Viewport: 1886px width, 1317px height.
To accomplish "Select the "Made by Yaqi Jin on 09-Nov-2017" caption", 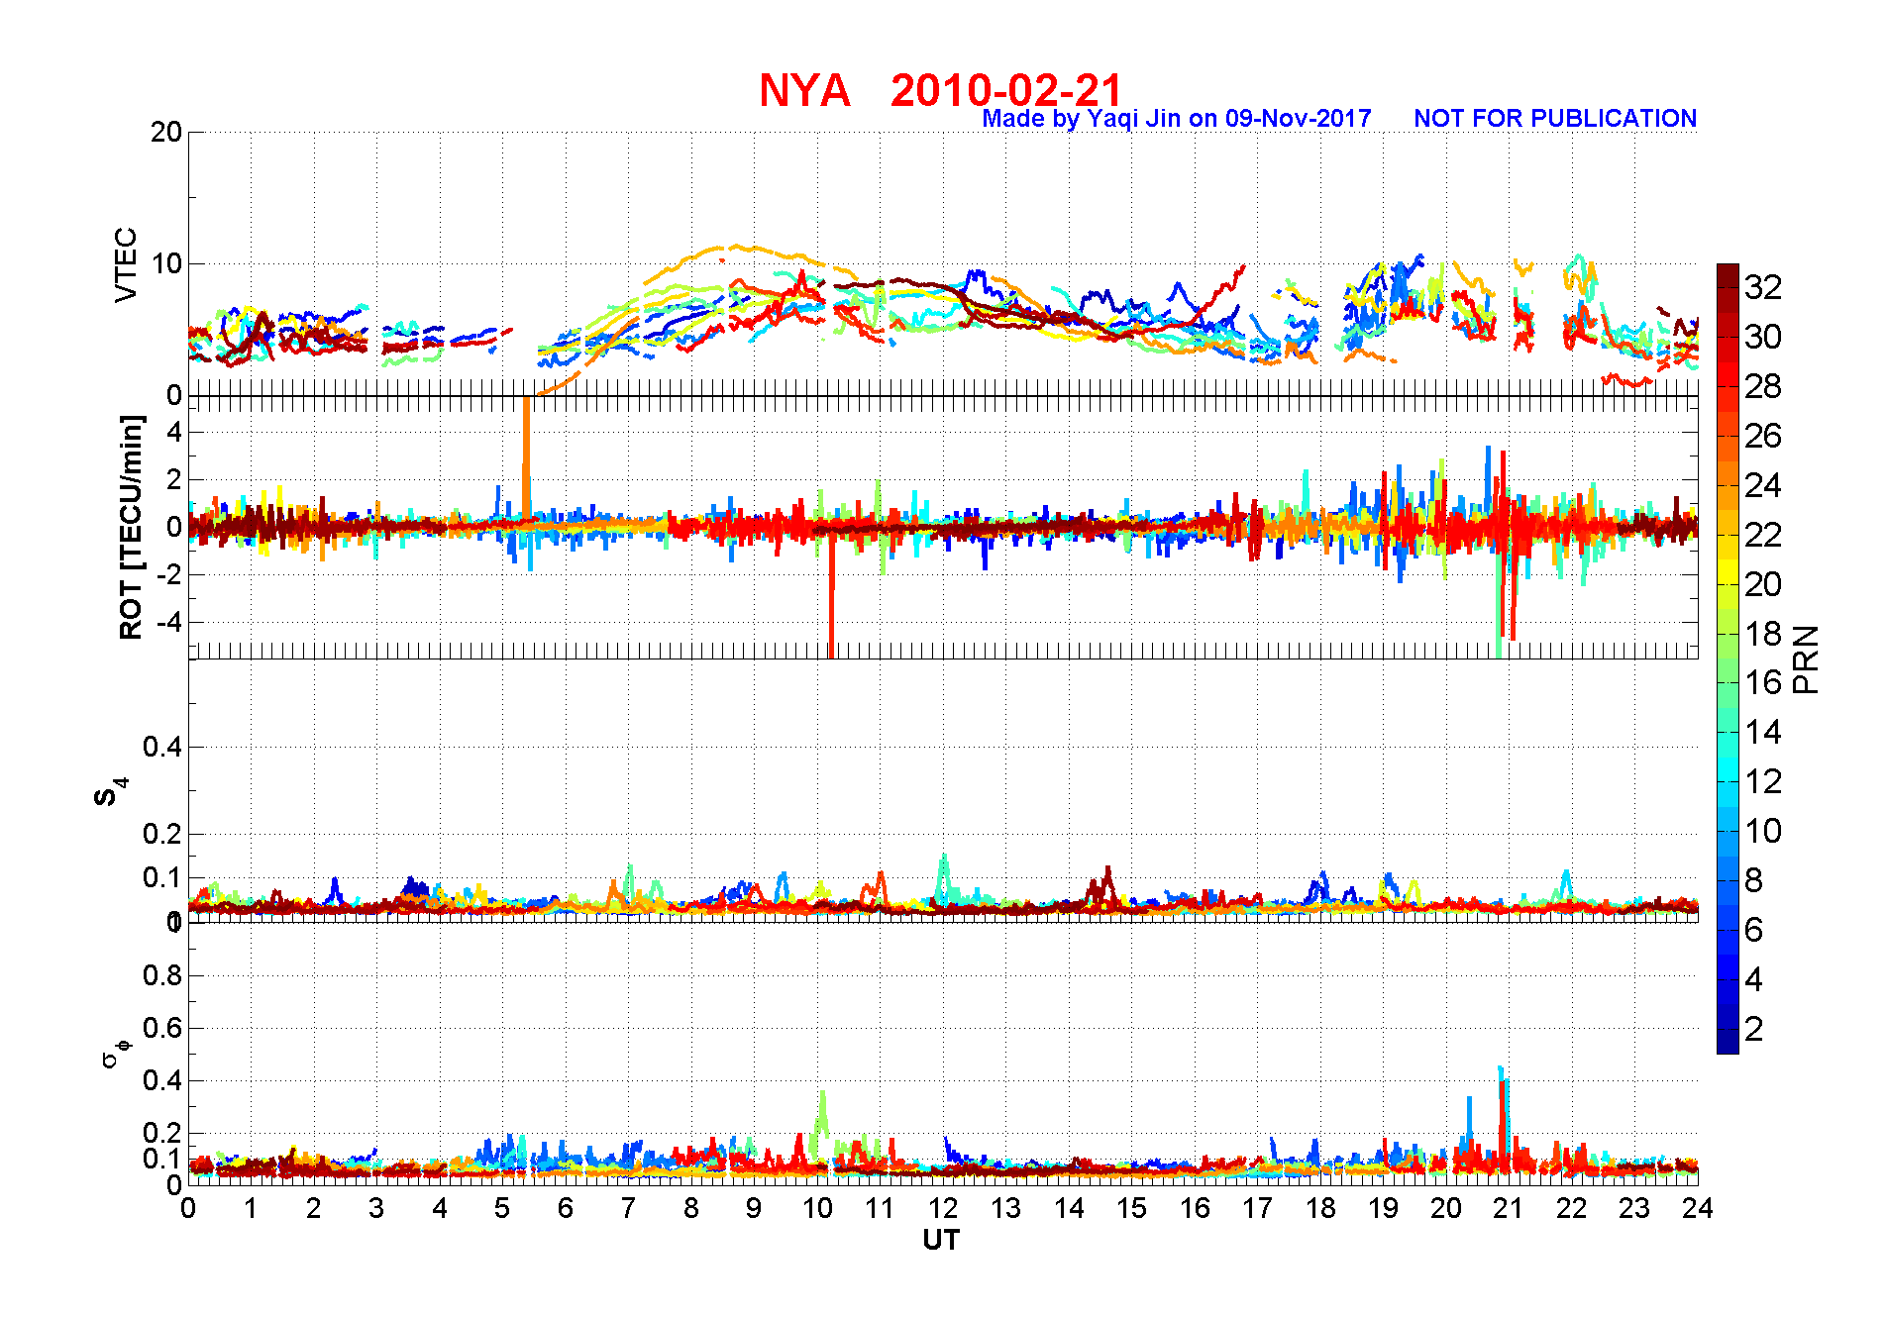I will tap(1176, 119).
